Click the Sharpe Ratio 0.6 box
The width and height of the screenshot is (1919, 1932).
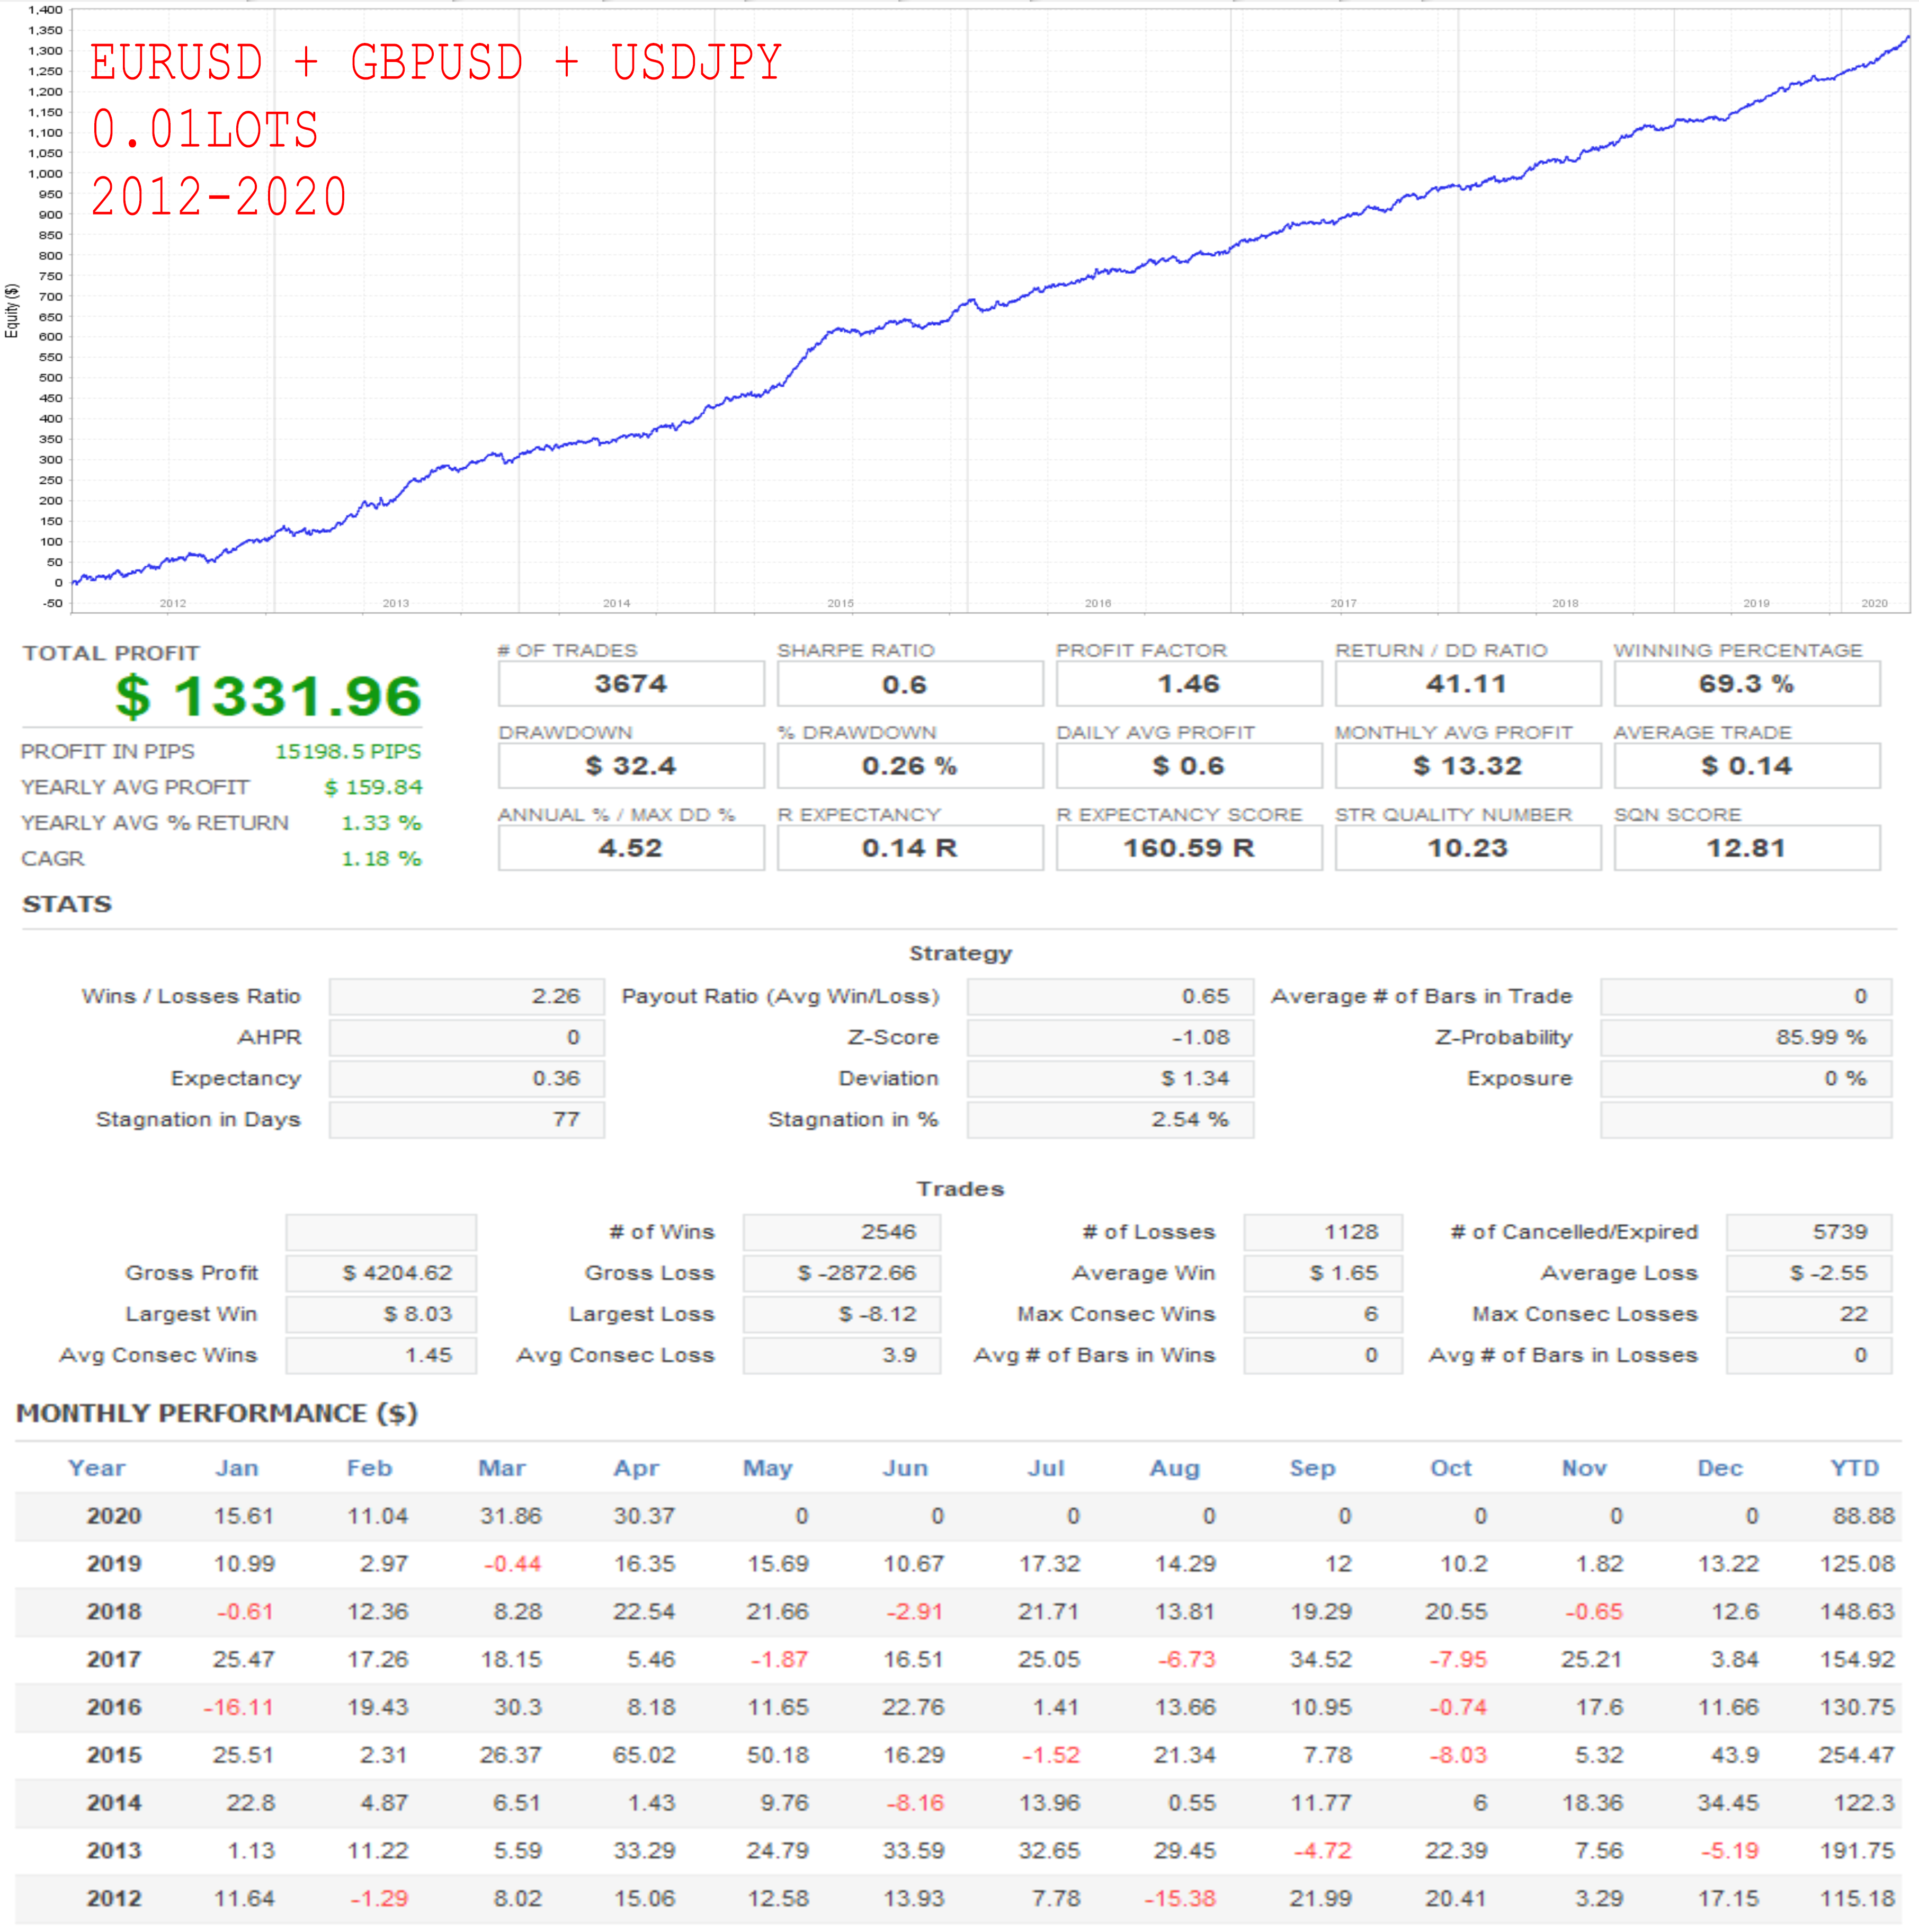click(x=909, y=684)
